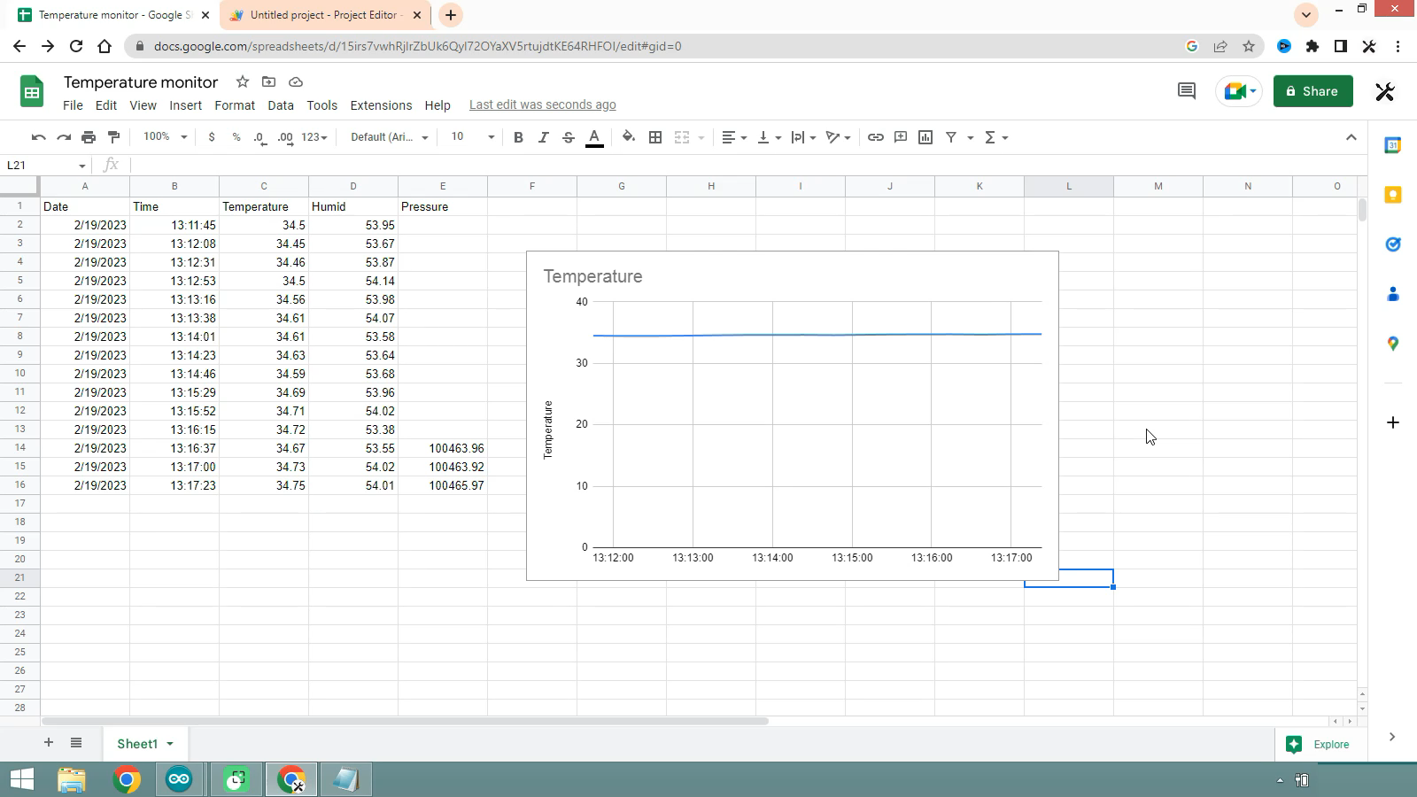Toggle strikethrough formatting
The width and height of the screenshot is (1417, 797).
pos(569,137)
